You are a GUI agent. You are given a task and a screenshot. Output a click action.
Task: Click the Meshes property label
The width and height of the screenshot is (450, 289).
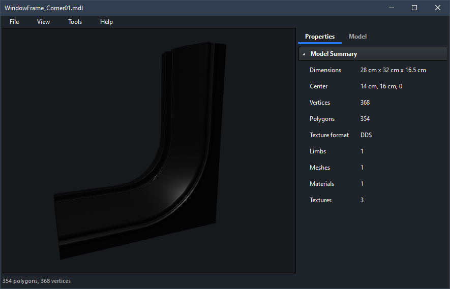tap(320, 168)
